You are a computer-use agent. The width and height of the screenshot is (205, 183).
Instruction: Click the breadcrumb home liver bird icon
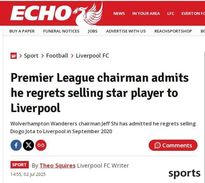click(x=14, y=56)
